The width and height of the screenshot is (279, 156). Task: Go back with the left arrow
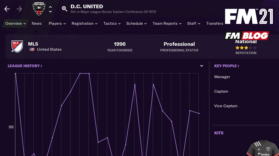[x=7, y=9]
